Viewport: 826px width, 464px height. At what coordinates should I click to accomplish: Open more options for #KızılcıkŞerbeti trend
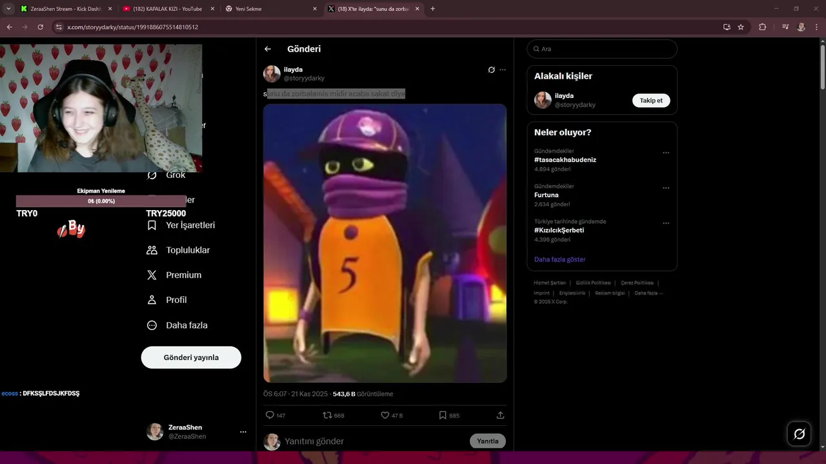[666, 223]
